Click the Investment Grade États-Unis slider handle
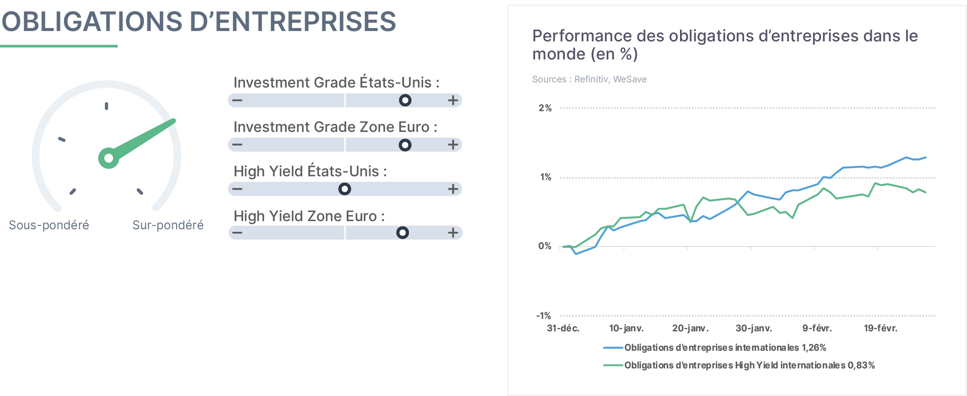Image resolution: width=967 pixels, height=396 pixels. pyautogui.click(x=405, y=100)
